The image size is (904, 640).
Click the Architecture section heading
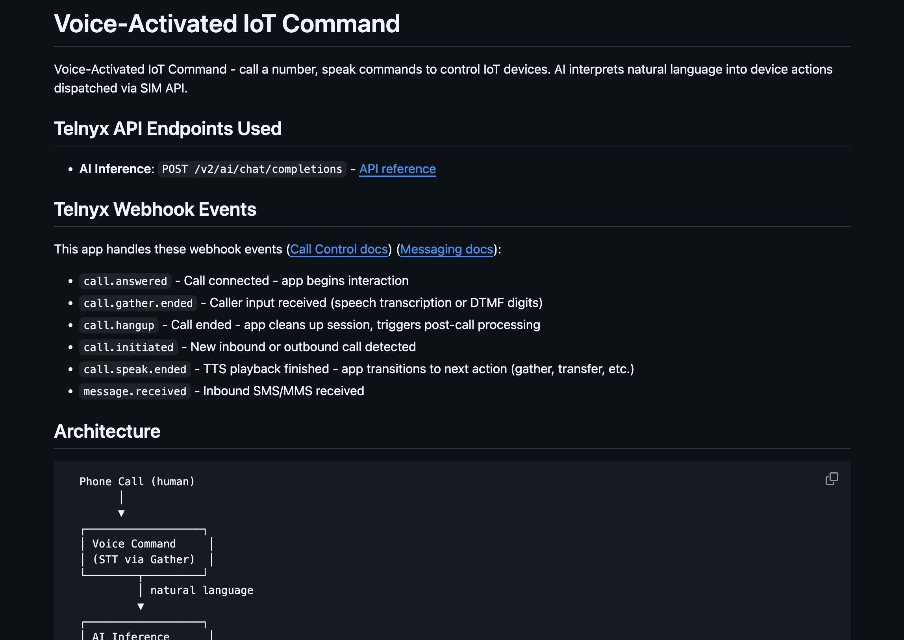click(x=107, y=431)
